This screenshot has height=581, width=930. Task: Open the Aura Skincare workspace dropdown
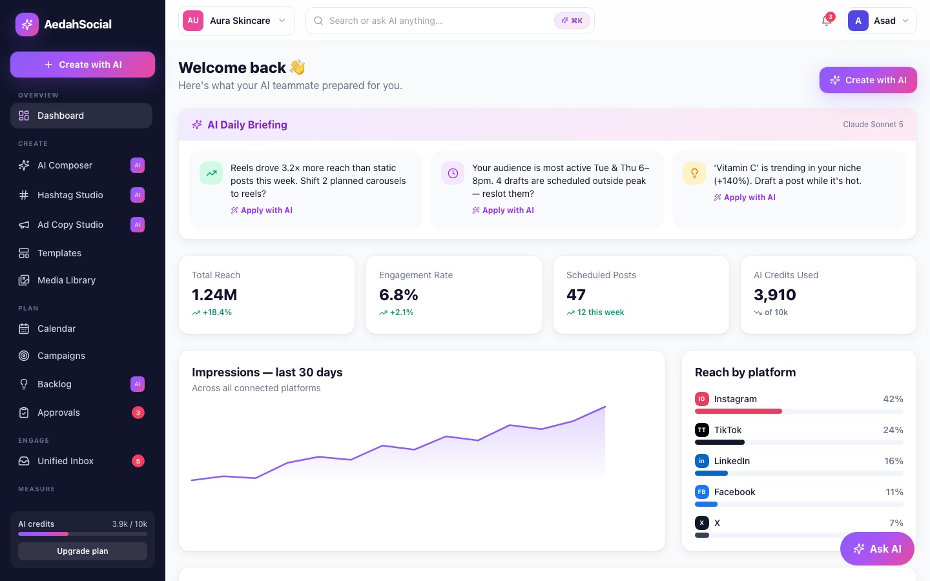236,21
